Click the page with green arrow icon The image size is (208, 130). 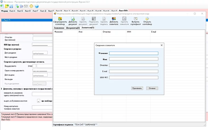tap(17, 6)
